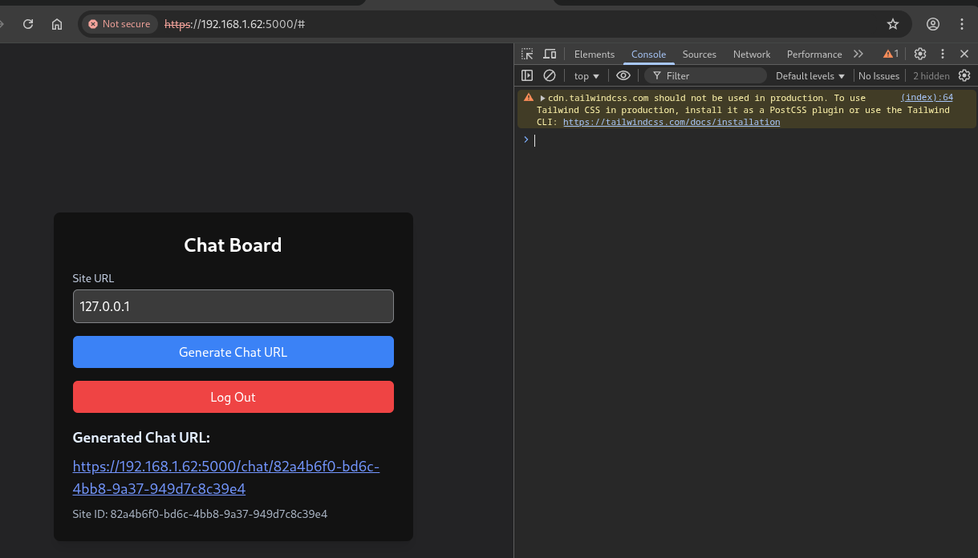Open DevTools customize three-dot menu
The height and width of the screenshot is (558, 978).
(x=943, y=55)
